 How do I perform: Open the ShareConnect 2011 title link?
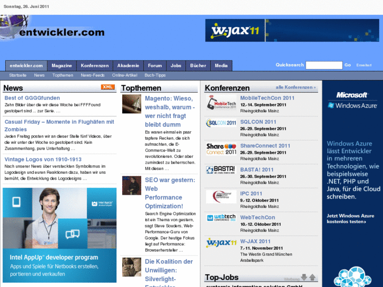coord(266,146)
